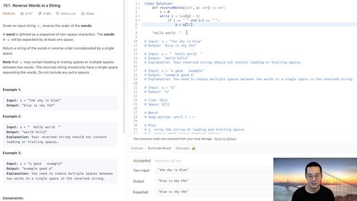Screen dimensions: 357x201
Task: Click the Example 3 heading
Action: [x=12, y=153]
